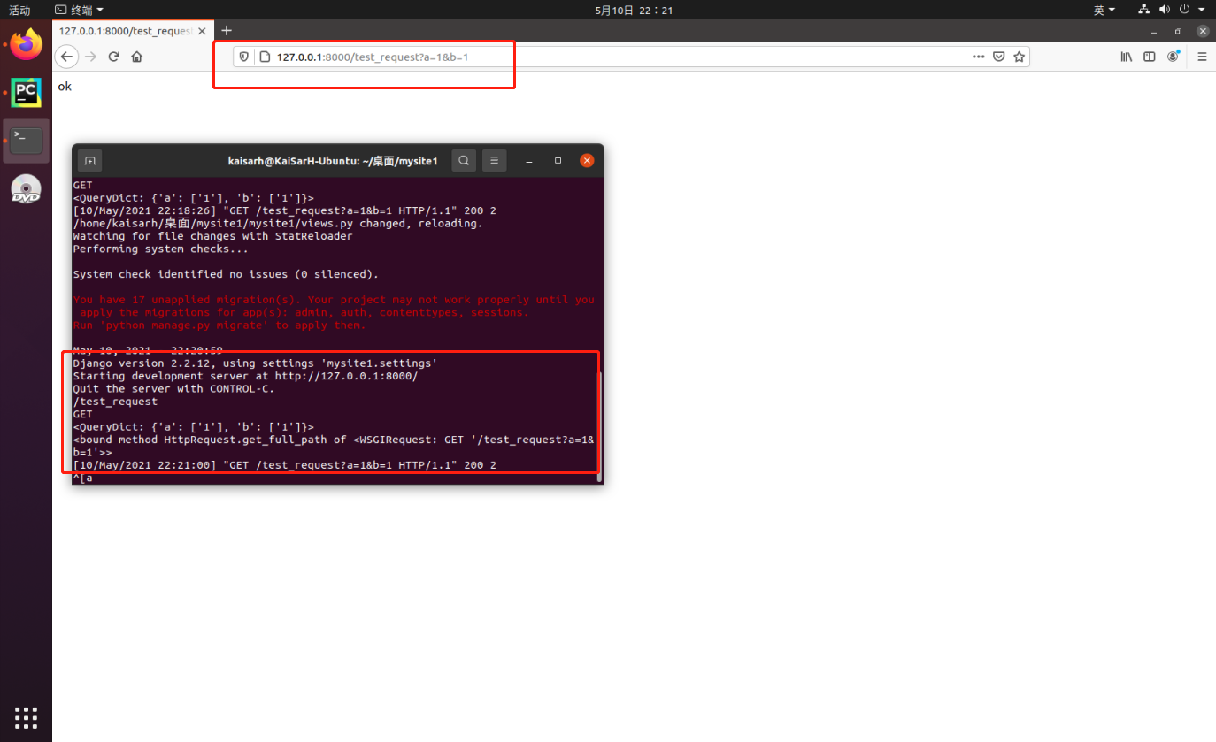
Task: Open the 英 input method dropdown
Action: [x=1104, y=10]
